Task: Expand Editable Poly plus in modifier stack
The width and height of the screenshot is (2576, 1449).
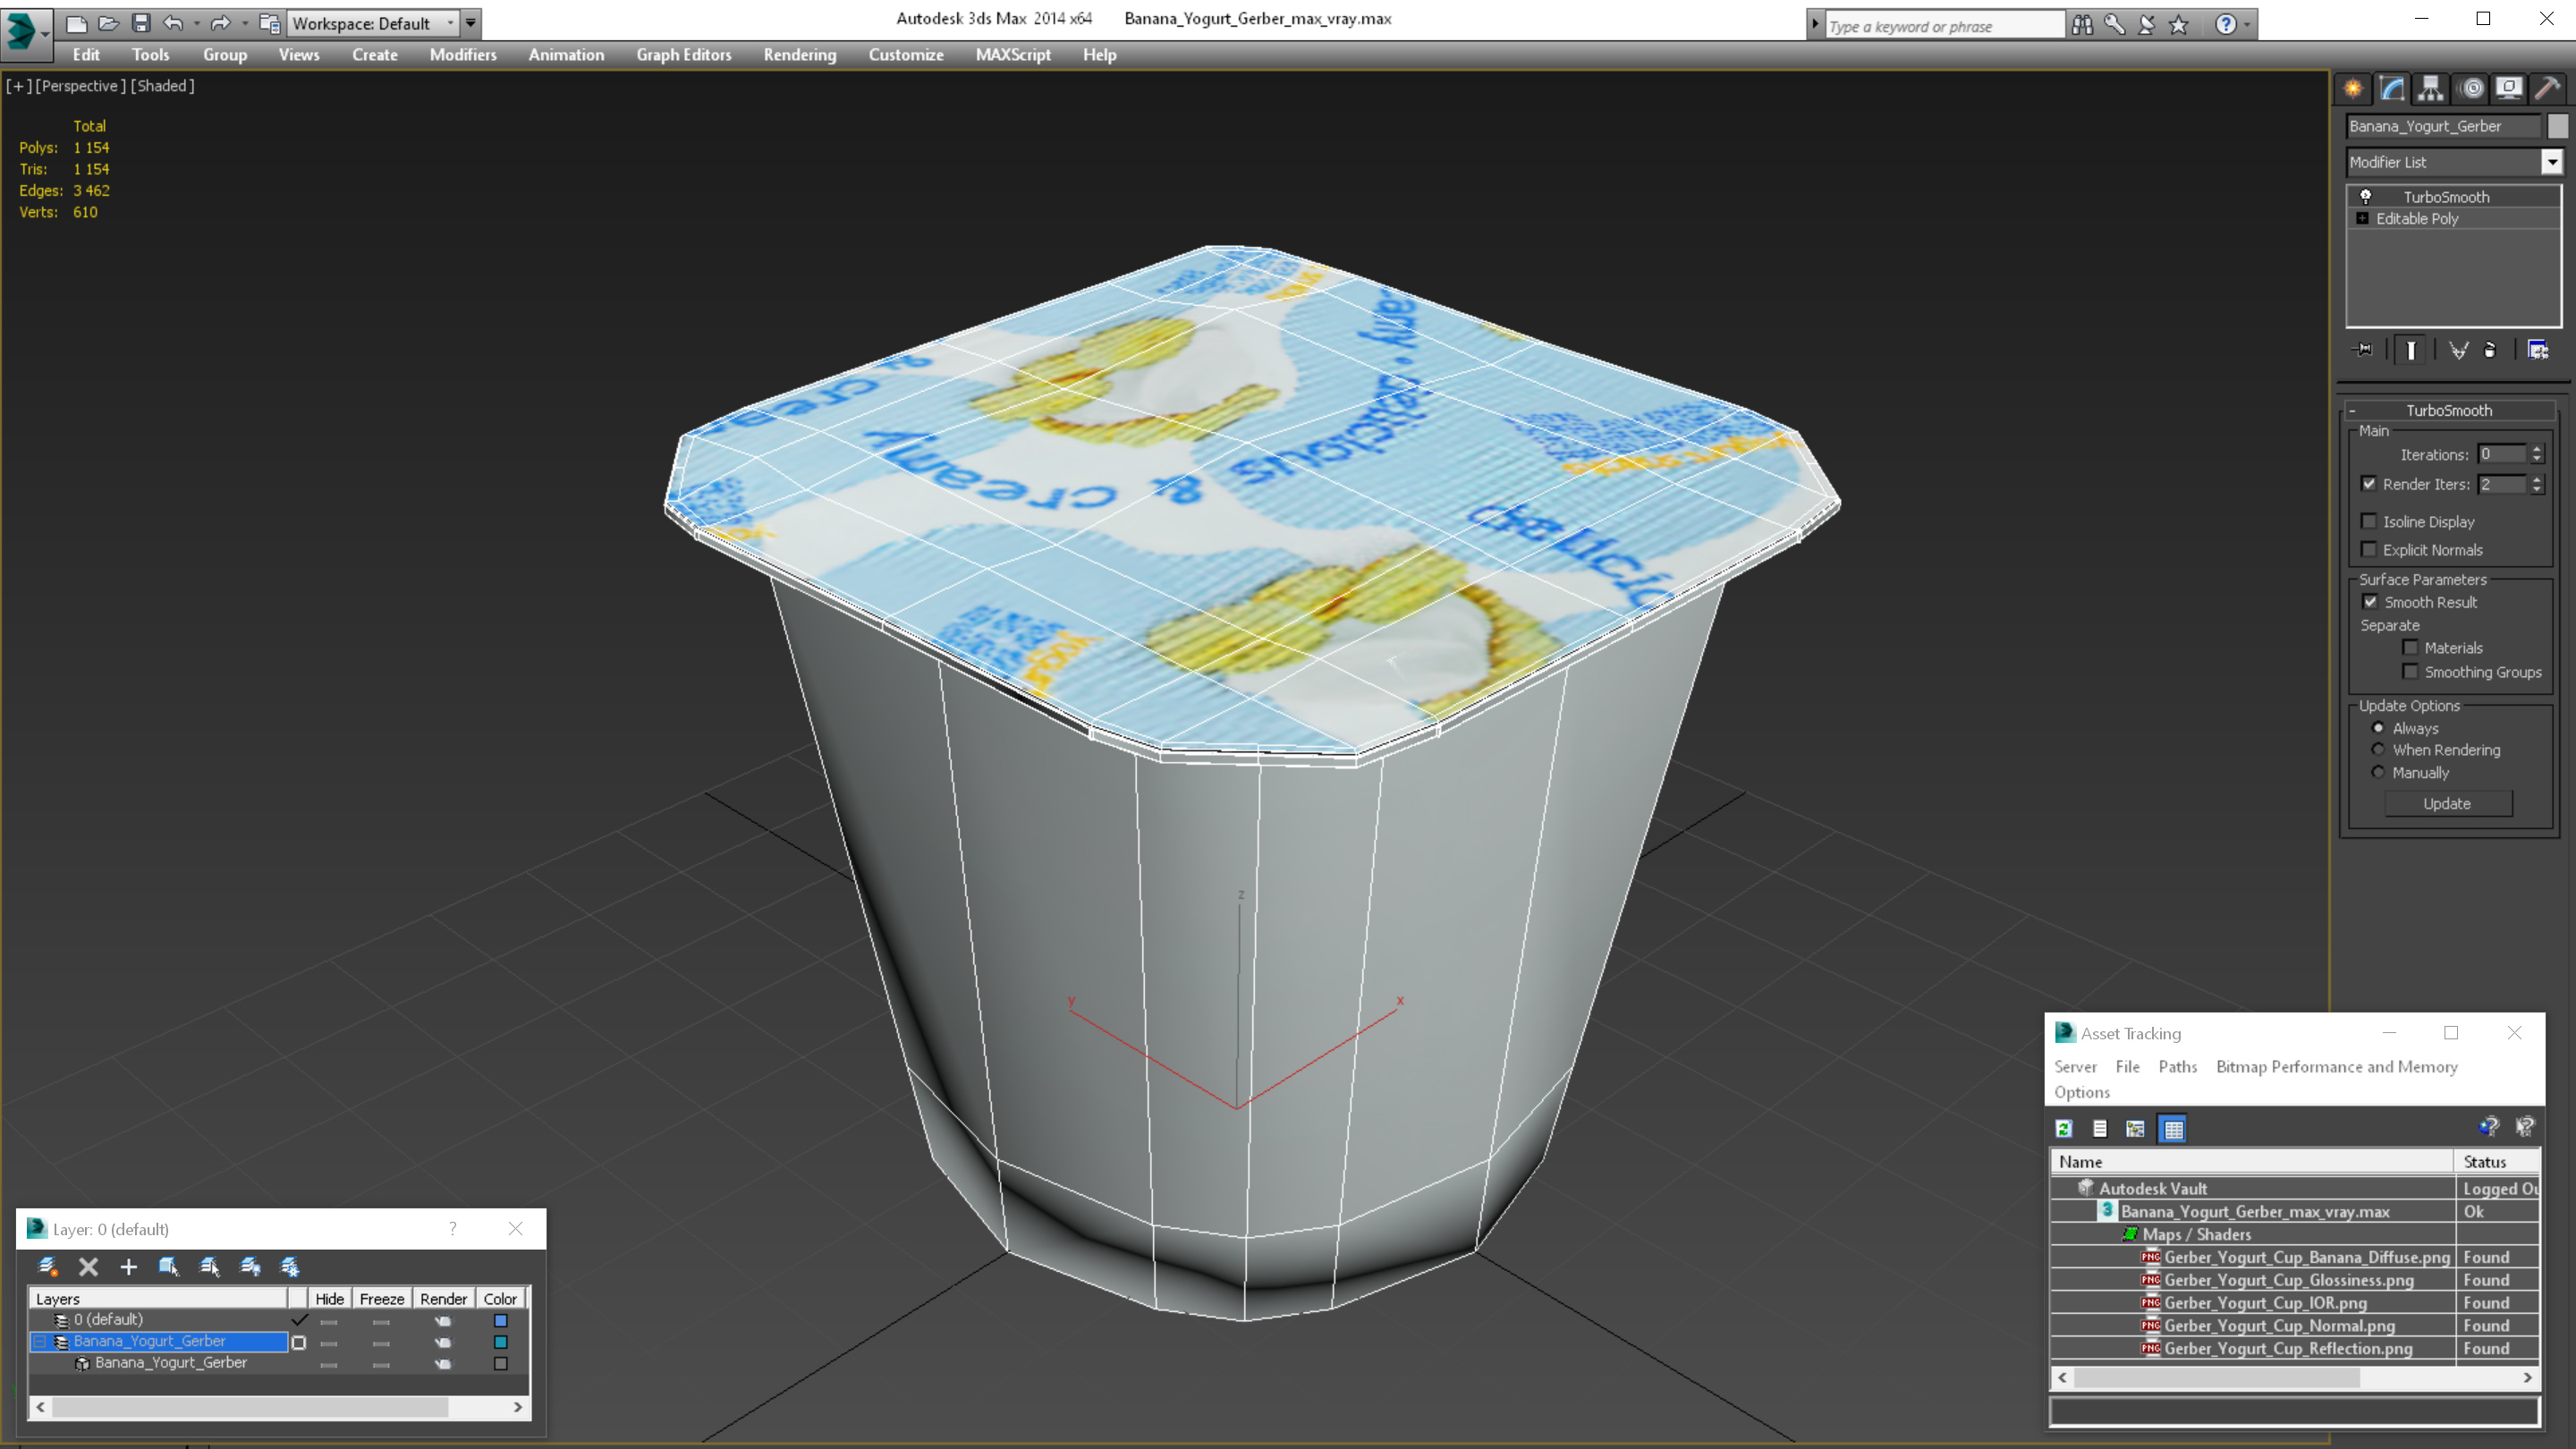Action: tap(2363, 218)
